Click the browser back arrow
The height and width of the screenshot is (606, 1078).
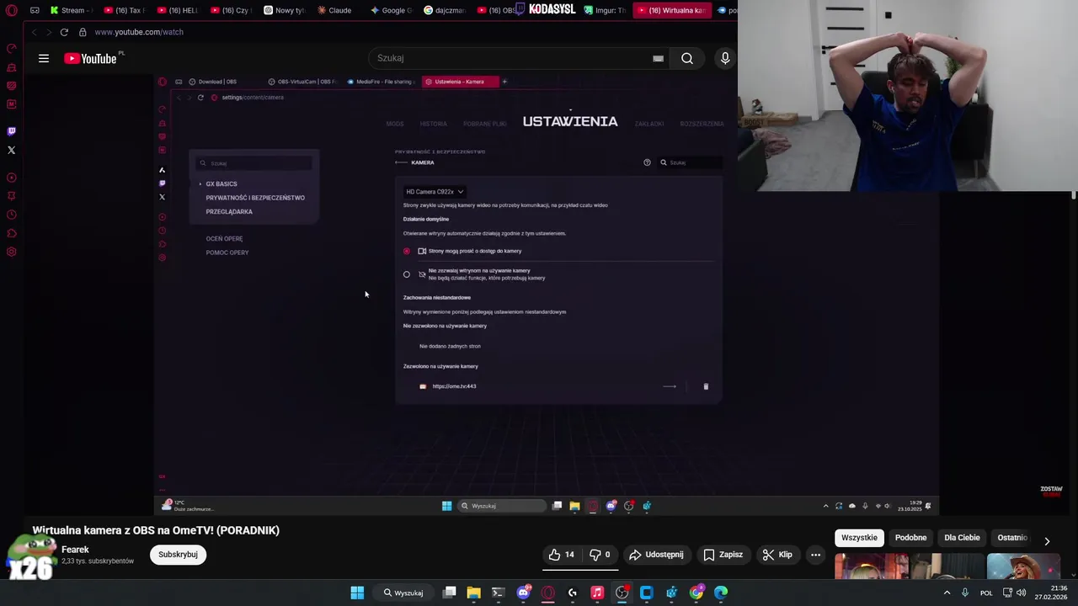point(34,32)
